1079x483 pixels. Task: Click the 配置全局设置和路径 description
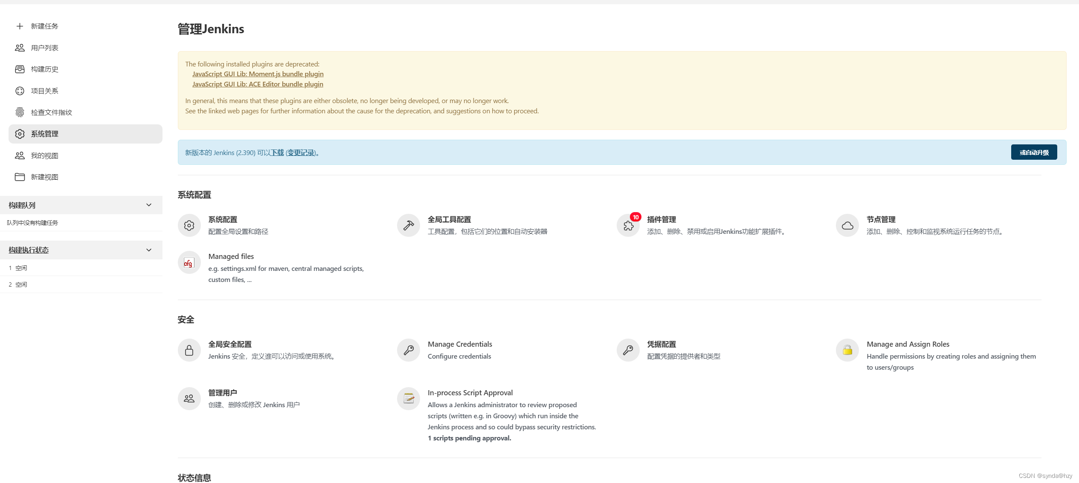pos(238,232)
